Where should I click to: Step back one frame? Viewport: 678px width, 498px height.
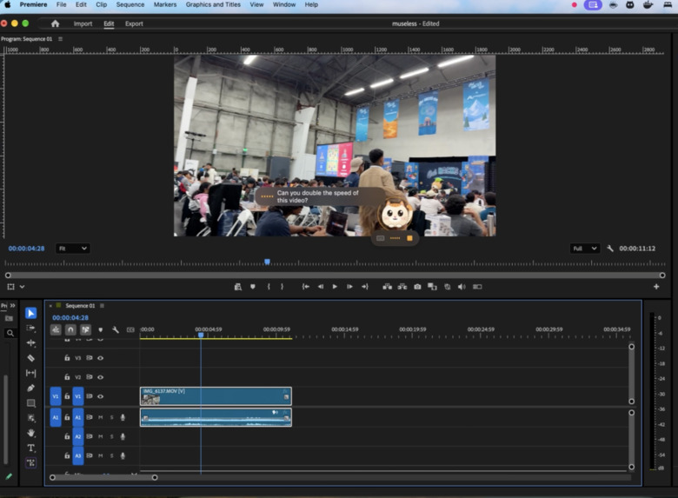[x=321, y=287]
